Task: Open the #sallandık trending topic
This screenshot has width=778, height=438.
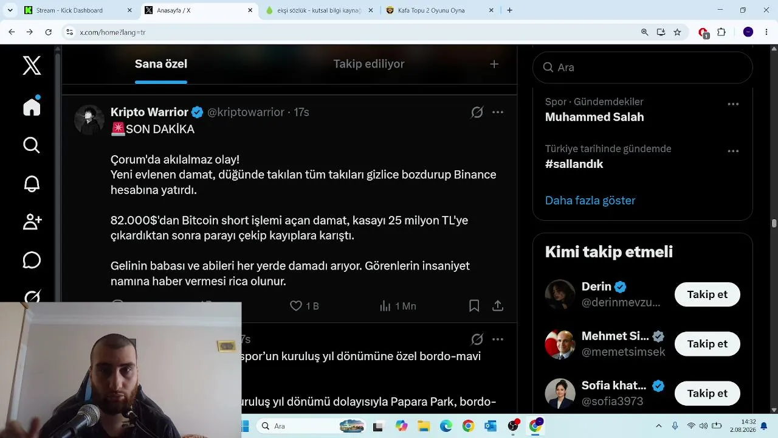Action: (x=574, y=164)
